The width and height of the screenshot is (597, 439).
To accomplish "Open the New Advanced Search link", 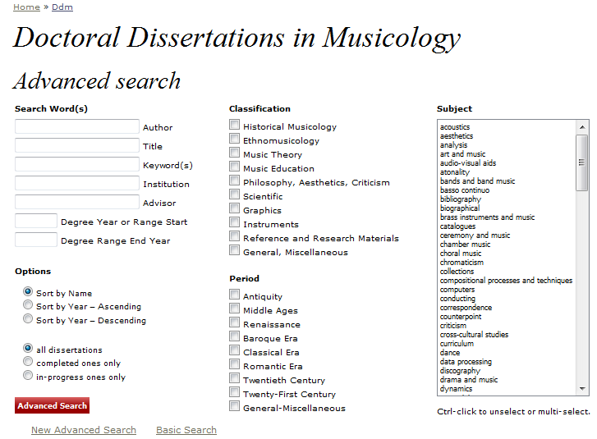I will [84, 430].
